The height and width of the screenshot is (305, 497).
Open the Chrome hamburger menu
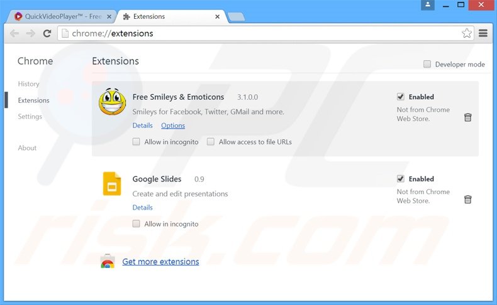pos(483,33)
